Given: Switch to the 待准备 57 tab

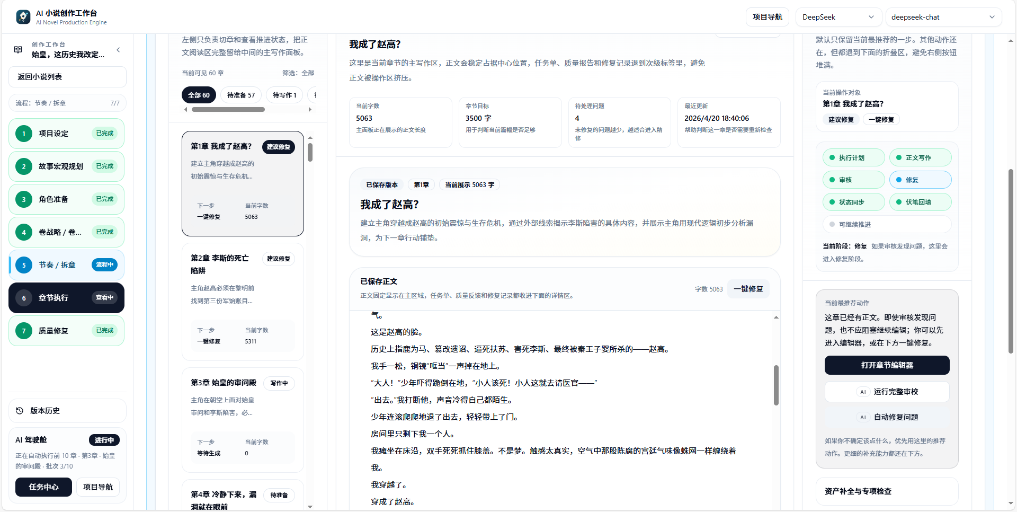Looking at the screenshot, I should [240, 95].
